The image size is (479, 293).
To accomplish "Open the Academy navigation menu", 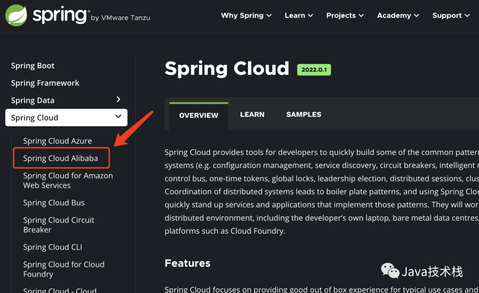I will [x=398, y=16].
